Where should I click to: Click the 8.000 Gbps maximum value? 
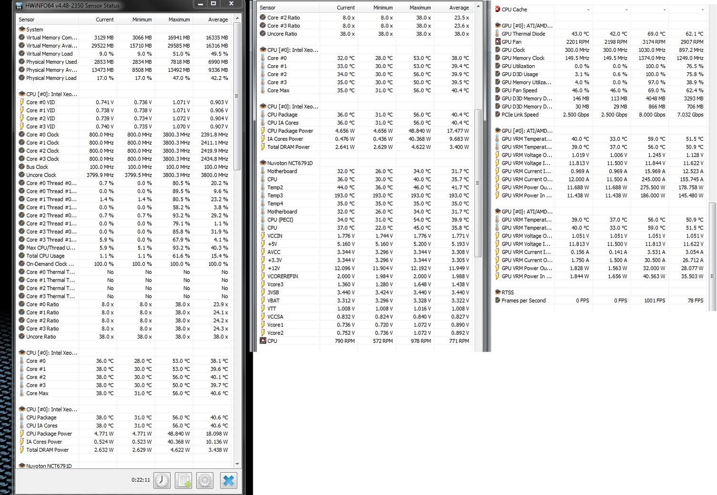click(x=653, y=115)
